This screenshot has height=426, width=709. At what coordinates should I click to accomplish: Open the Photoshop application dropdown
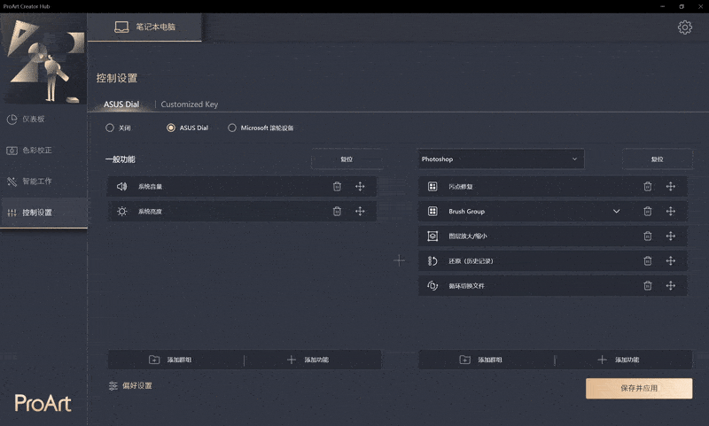tap(501, 159)
